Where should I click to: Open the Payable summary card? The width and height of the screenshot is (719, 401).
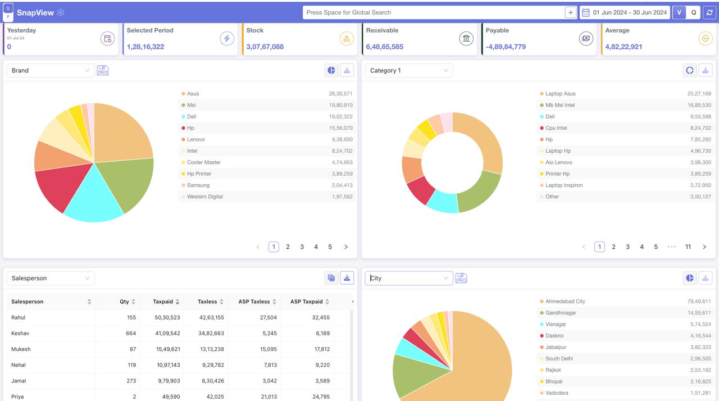(x=539, y=39)
